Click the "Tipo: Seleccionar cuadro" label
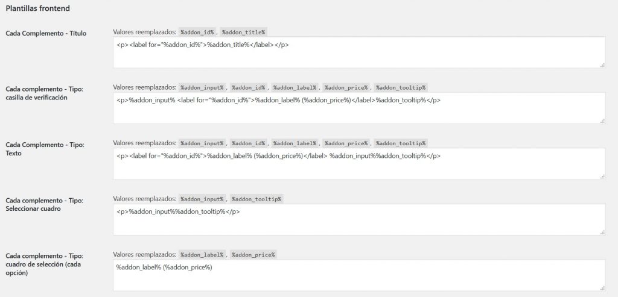 pyautogui.click(x=43, y=204)
